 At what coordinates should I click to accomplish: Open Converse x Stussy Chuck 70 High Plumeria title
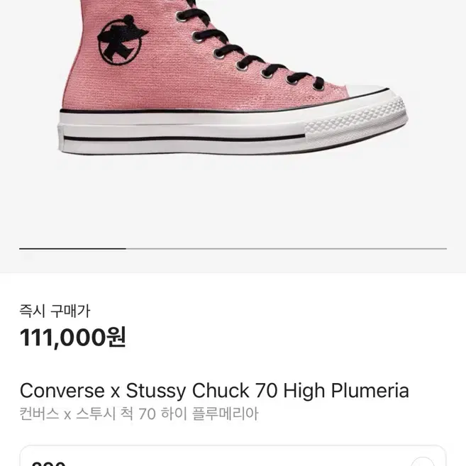[x=214, y=390]
